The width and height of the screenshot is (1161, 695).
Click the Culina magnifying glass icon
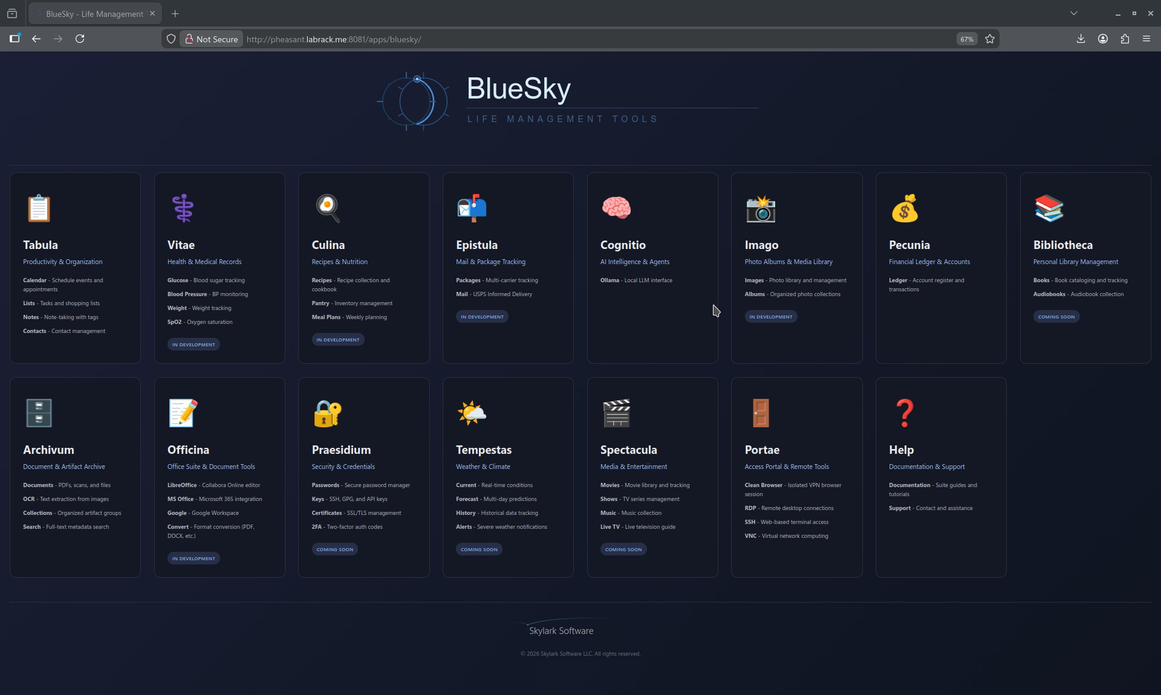(x=327, y=208)
